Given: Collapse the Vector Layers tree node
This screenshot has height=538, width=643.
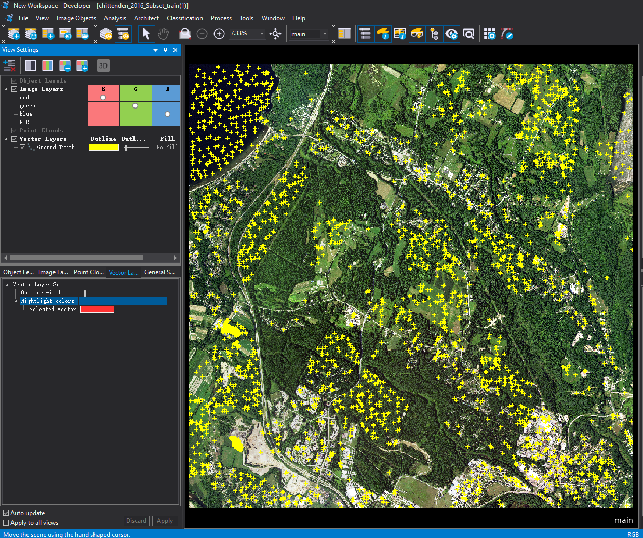Looking at the screenshot, I should (6, 139).
